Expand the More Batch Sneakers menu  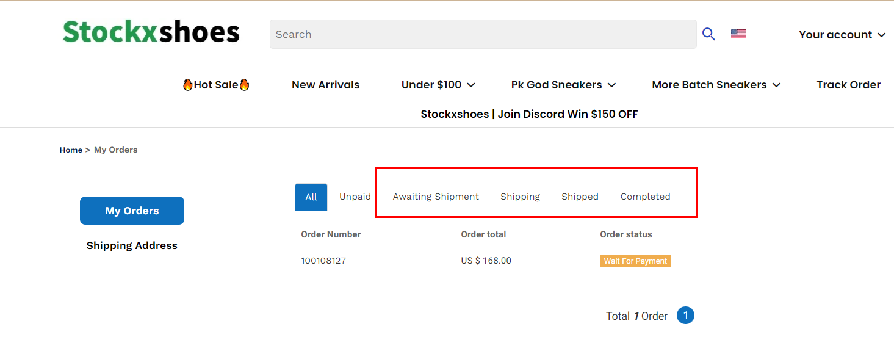pyautogui.click(x=716, y=85)
